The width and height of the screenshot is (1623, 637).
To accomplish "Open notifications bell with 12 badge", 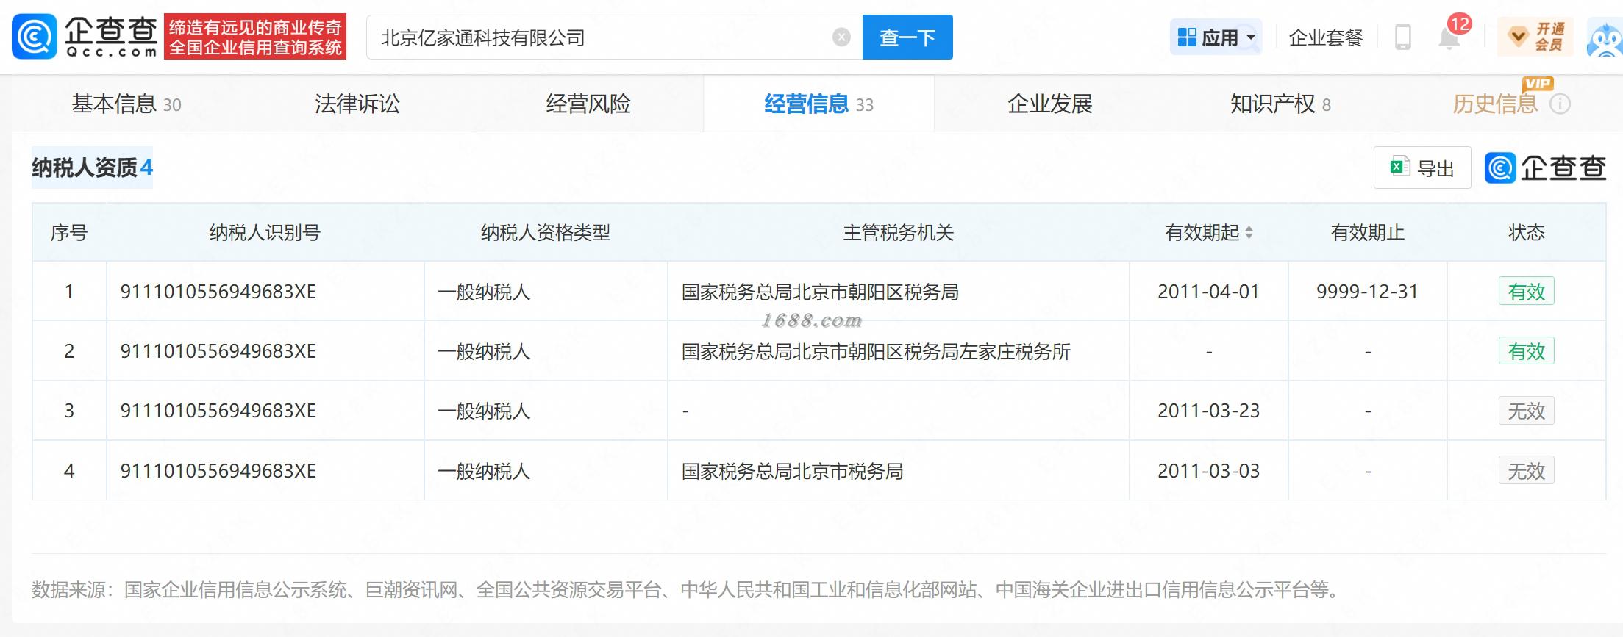I will point(1450,35).
